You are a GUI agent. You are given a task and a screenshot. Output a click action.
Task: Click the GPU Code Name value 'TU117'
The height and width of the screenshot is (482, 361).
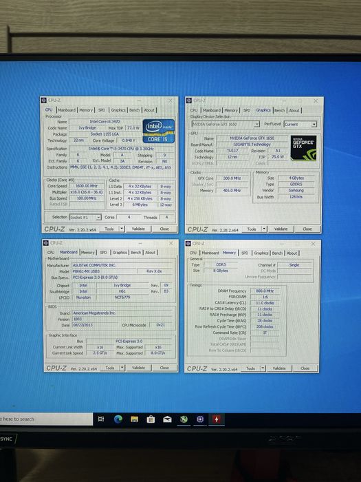click(232, 151)
